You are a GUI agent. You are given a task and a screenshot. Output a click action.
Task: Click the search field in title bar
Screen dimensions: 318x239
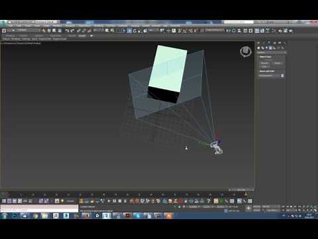tap(238, 22)
